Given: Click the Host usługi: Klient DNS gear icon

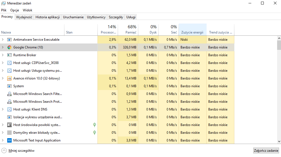Looking at the screenshot, I should coord(9,109).
